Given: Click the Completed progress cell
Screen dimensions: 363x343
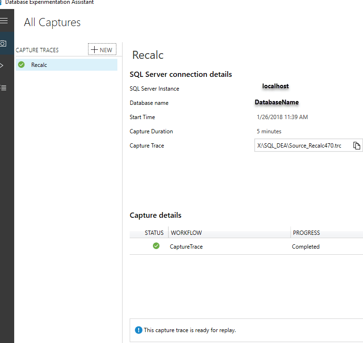Looking at the screenshot, I should point(305,247).
